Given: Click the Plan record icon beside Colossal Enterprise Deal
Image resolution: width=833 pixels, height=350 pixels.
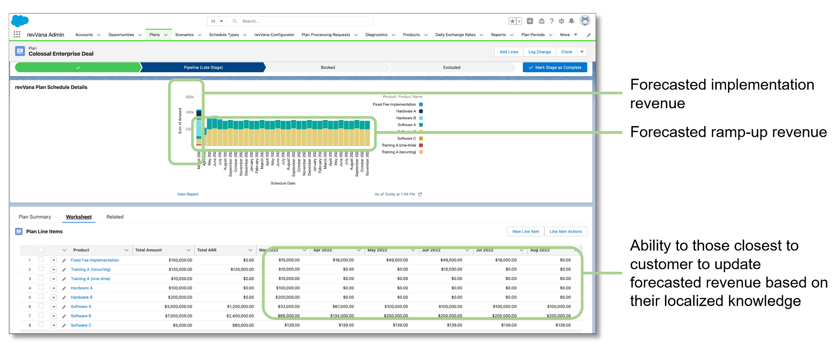Looking at the screenshot, I should coord(20,51).
